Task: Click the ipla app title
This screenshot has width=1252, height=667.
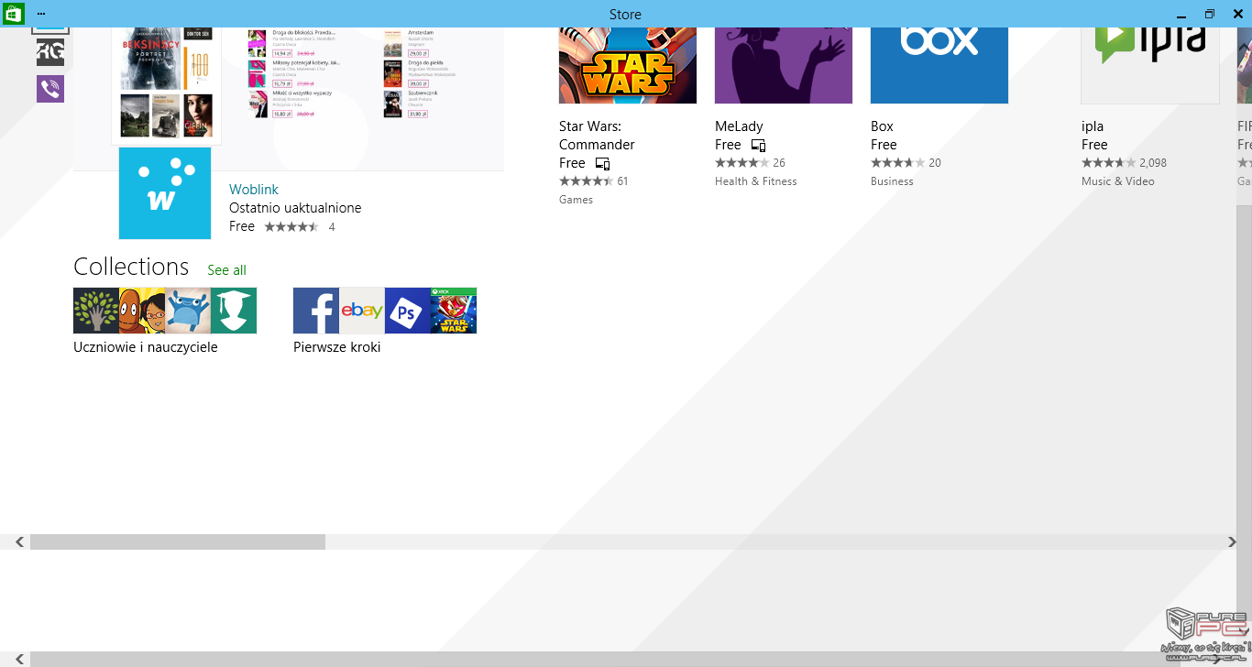Action: click(x=1093, y=126)
